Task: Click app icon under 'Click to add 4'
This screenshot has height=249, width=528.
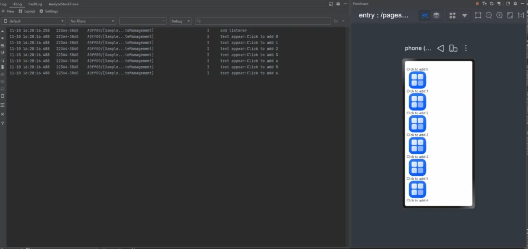Action: coord(418,167)
